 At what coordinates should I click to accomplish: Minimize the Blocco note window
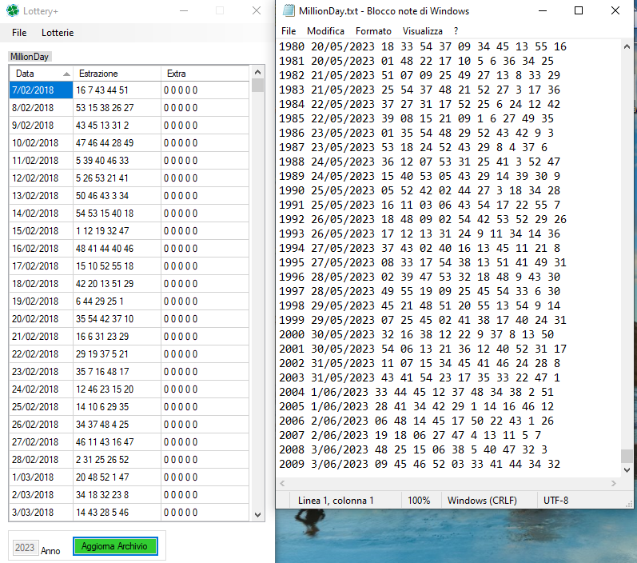click(543, 10)
